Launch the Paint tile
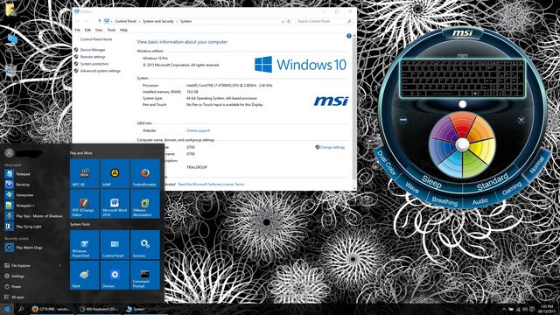 pos(84,275)
